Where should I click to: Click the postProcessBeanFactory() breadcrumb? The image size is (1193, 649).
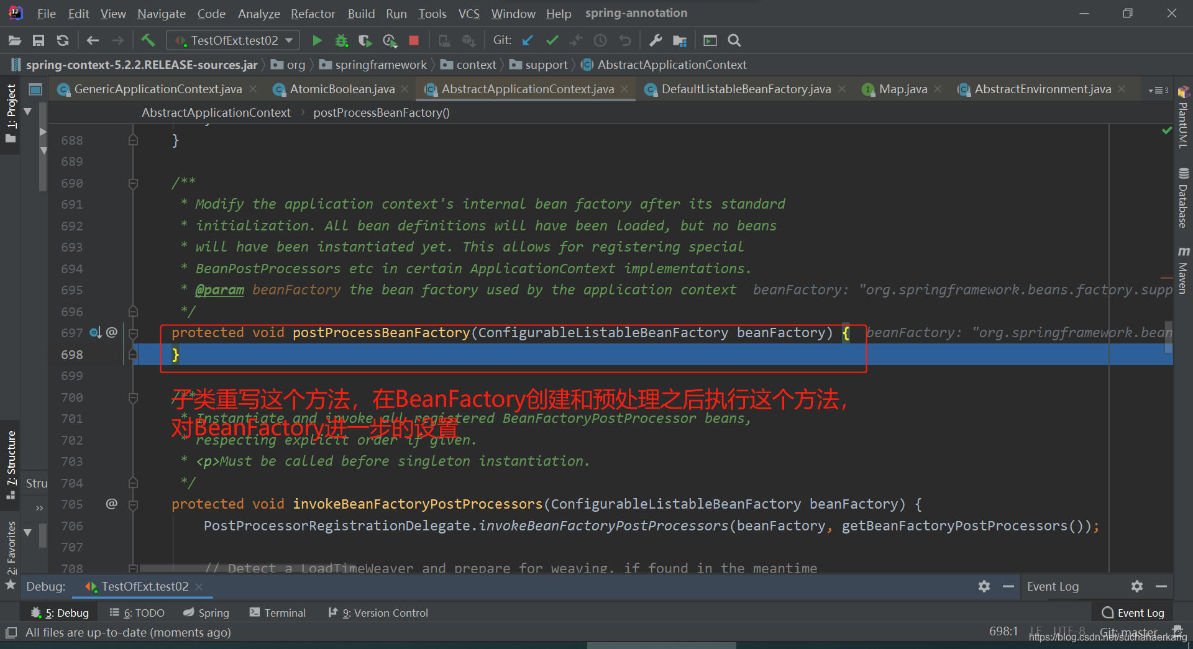coord(381,112)
